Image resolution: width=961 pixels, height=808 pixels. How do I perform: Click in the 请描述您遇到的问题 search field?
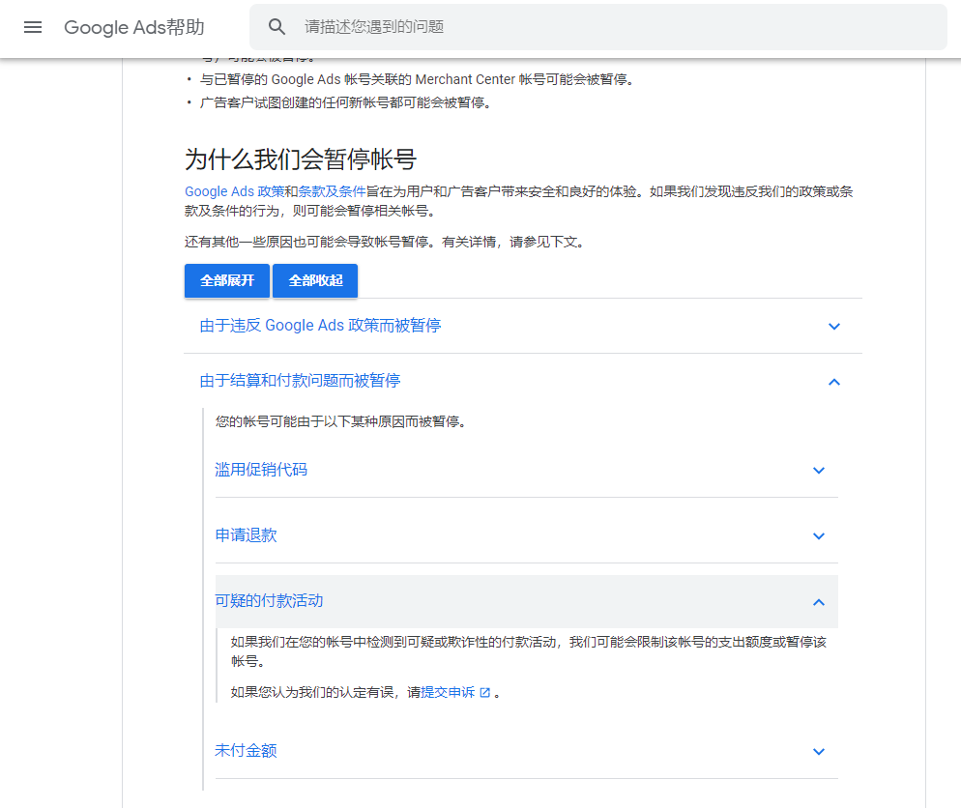coord(483,26)
